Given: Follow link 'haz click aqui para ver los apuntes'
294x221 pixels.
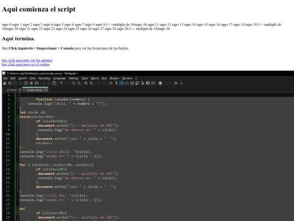Looking at the screenshot, I should [x=27, y=60].
